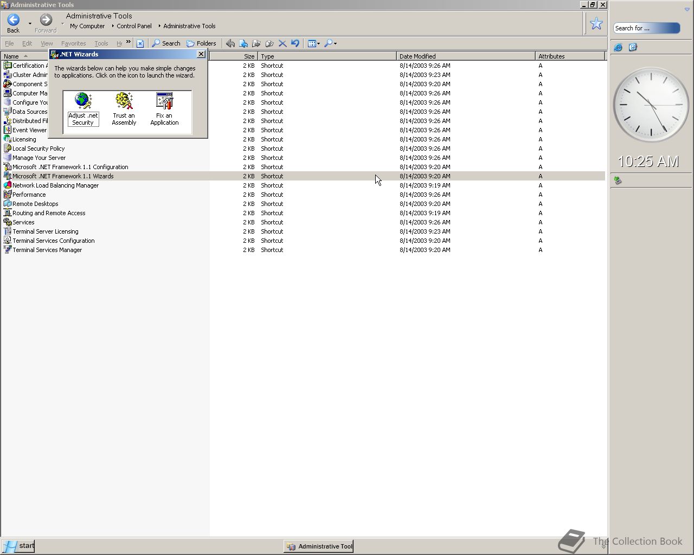
Task: Select the Services shortcut icon
Action: 8,222
